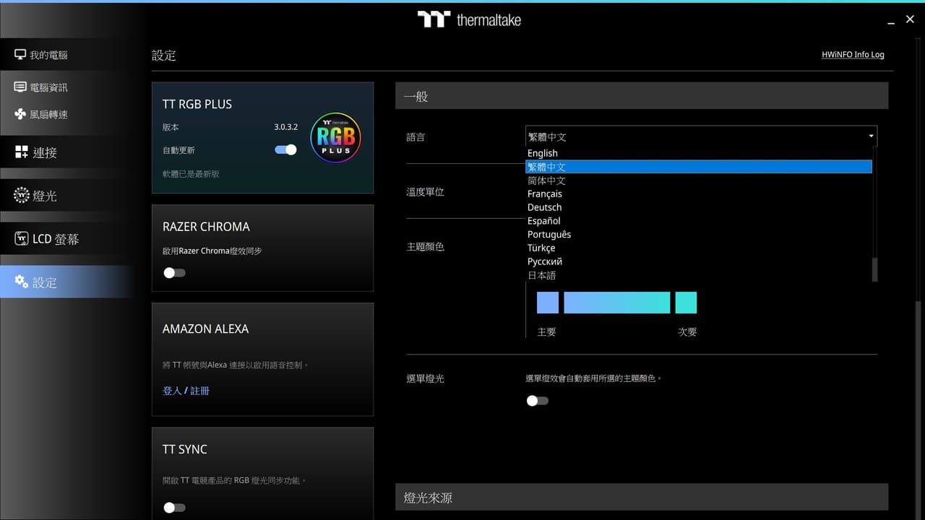Select the 設定 sidebar tab

click(x=66, y=282)
